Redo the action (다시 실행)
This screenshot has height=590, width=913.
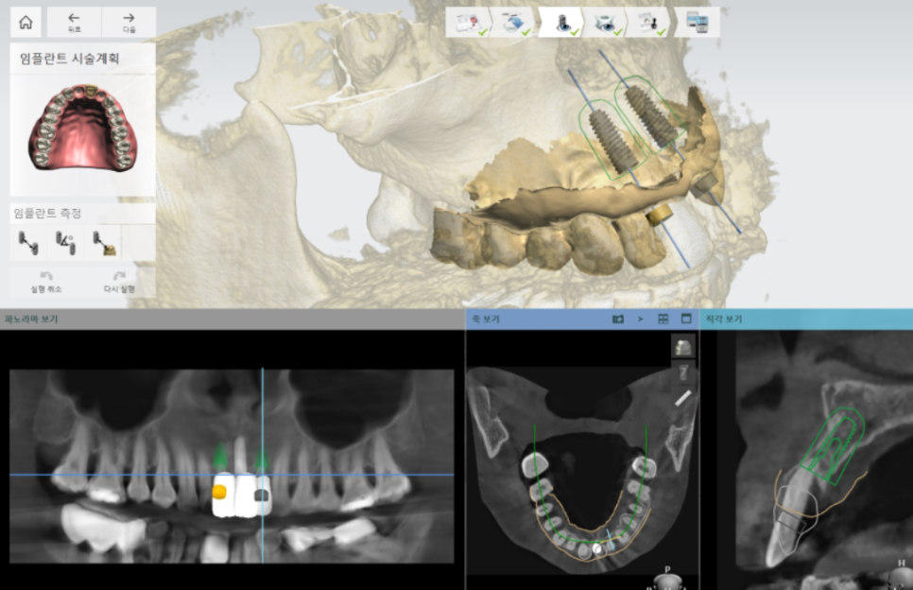(x=118, y=282)
